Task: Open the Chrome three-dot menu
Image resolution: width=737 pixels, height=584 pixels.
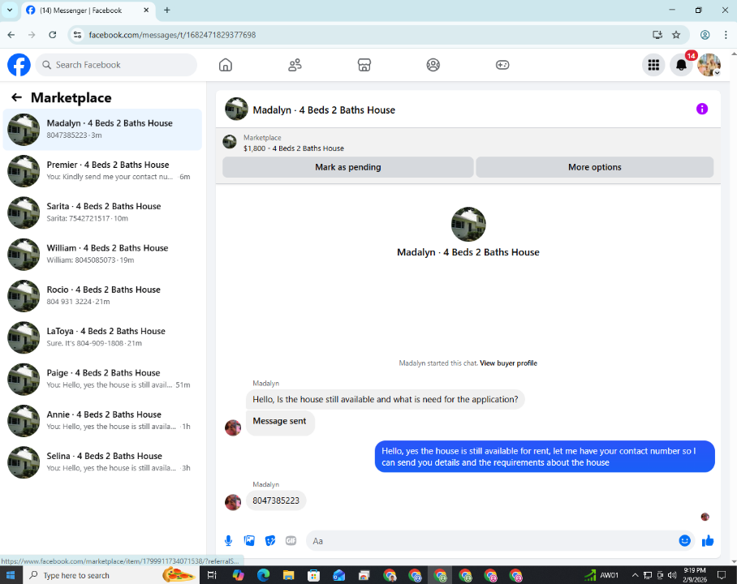Action: 726,35
